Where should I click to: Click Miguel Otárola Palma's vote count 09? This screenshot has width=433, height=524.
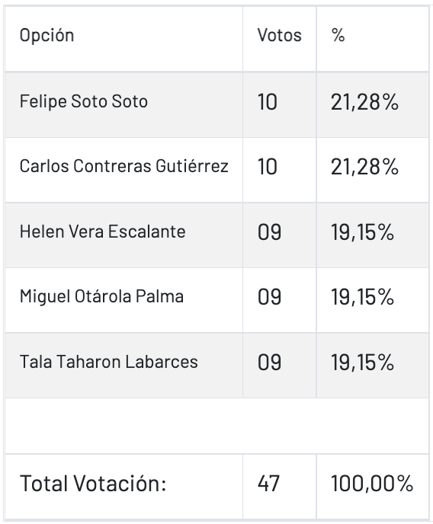(x=270, y=297)
